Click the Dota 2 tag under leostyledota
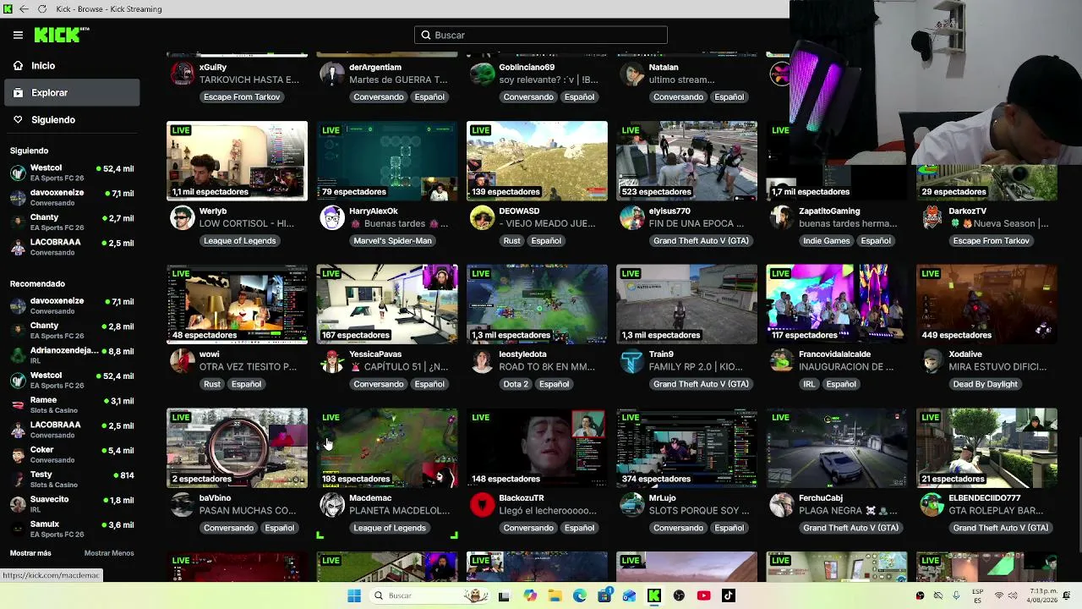The width and height of the screenshot is (1082, 609). click(x=516, y=385)
